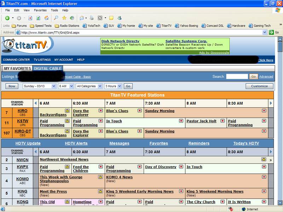Viewport: 283px width, 212px height.
Task: Select the DIGITAL CABLE tab
Action: point(48,69)
